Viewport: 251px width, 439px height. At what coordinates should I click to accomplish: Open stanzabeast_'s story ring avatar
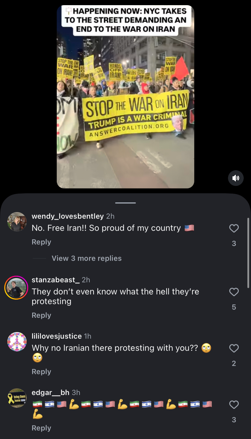16,288
